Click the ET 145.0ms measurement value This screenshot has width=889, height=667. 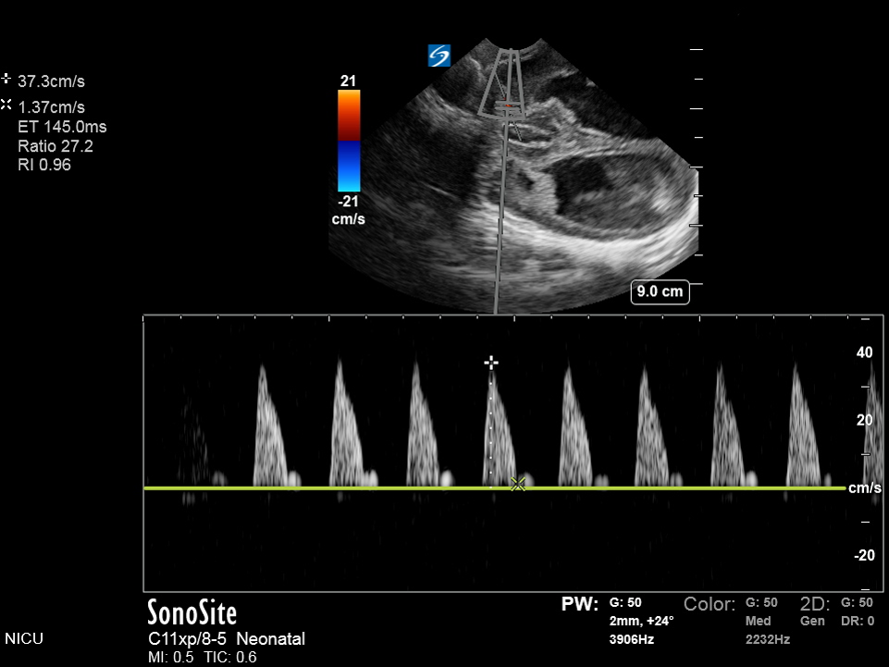(x=62, y=127)
